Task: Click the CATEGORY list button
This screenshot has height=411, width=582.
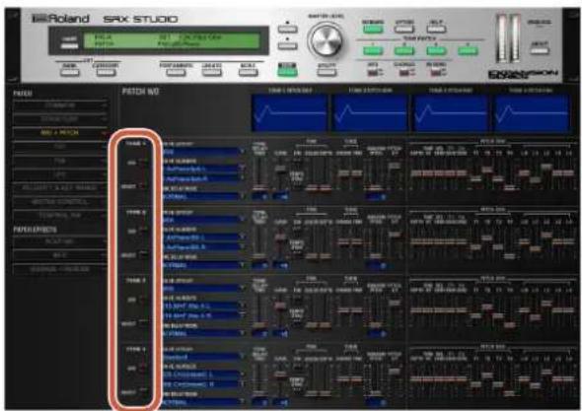Action: pyautogui.click(x=106, y=72)
